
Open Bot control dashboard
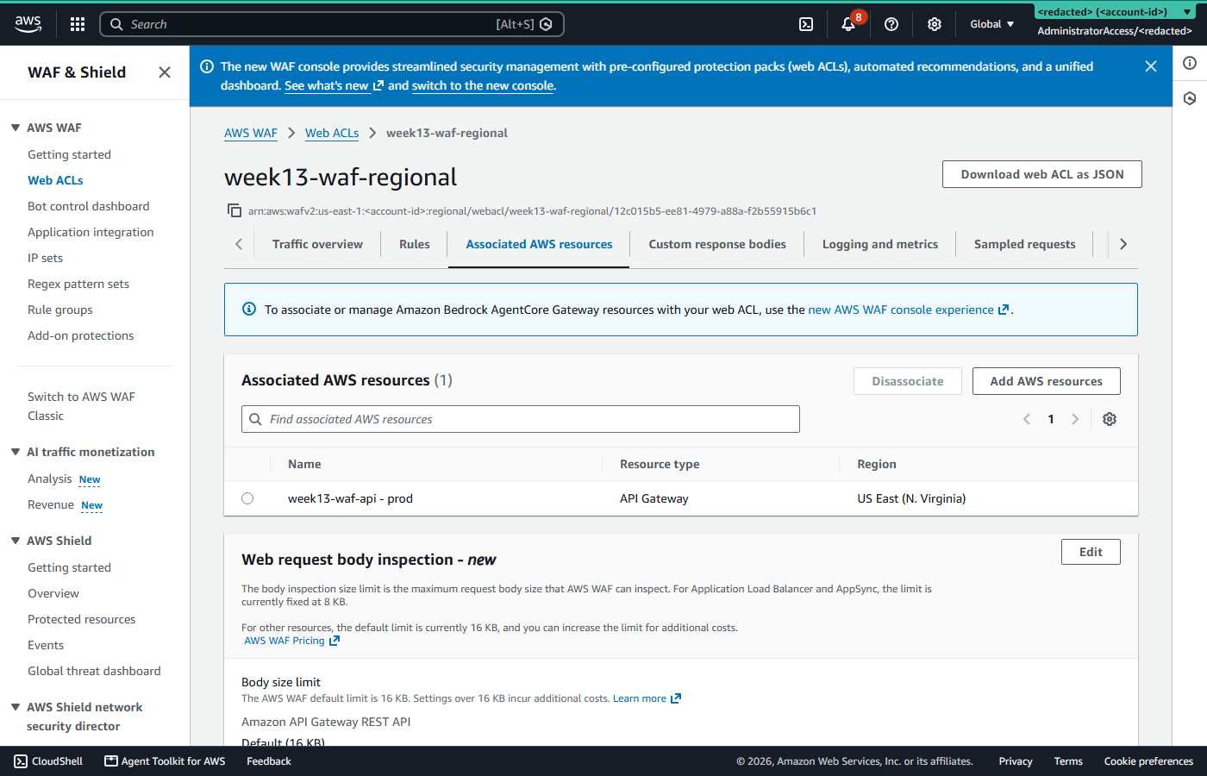point(88,206)
